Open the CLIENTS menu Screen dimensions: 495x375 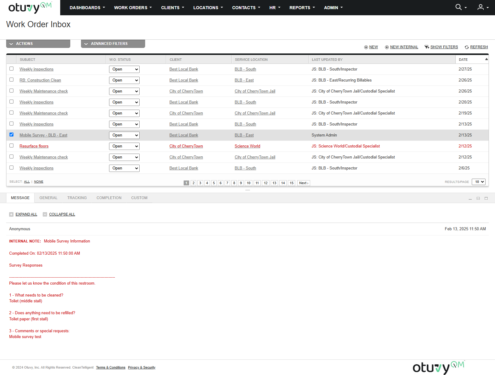point(173,8)
